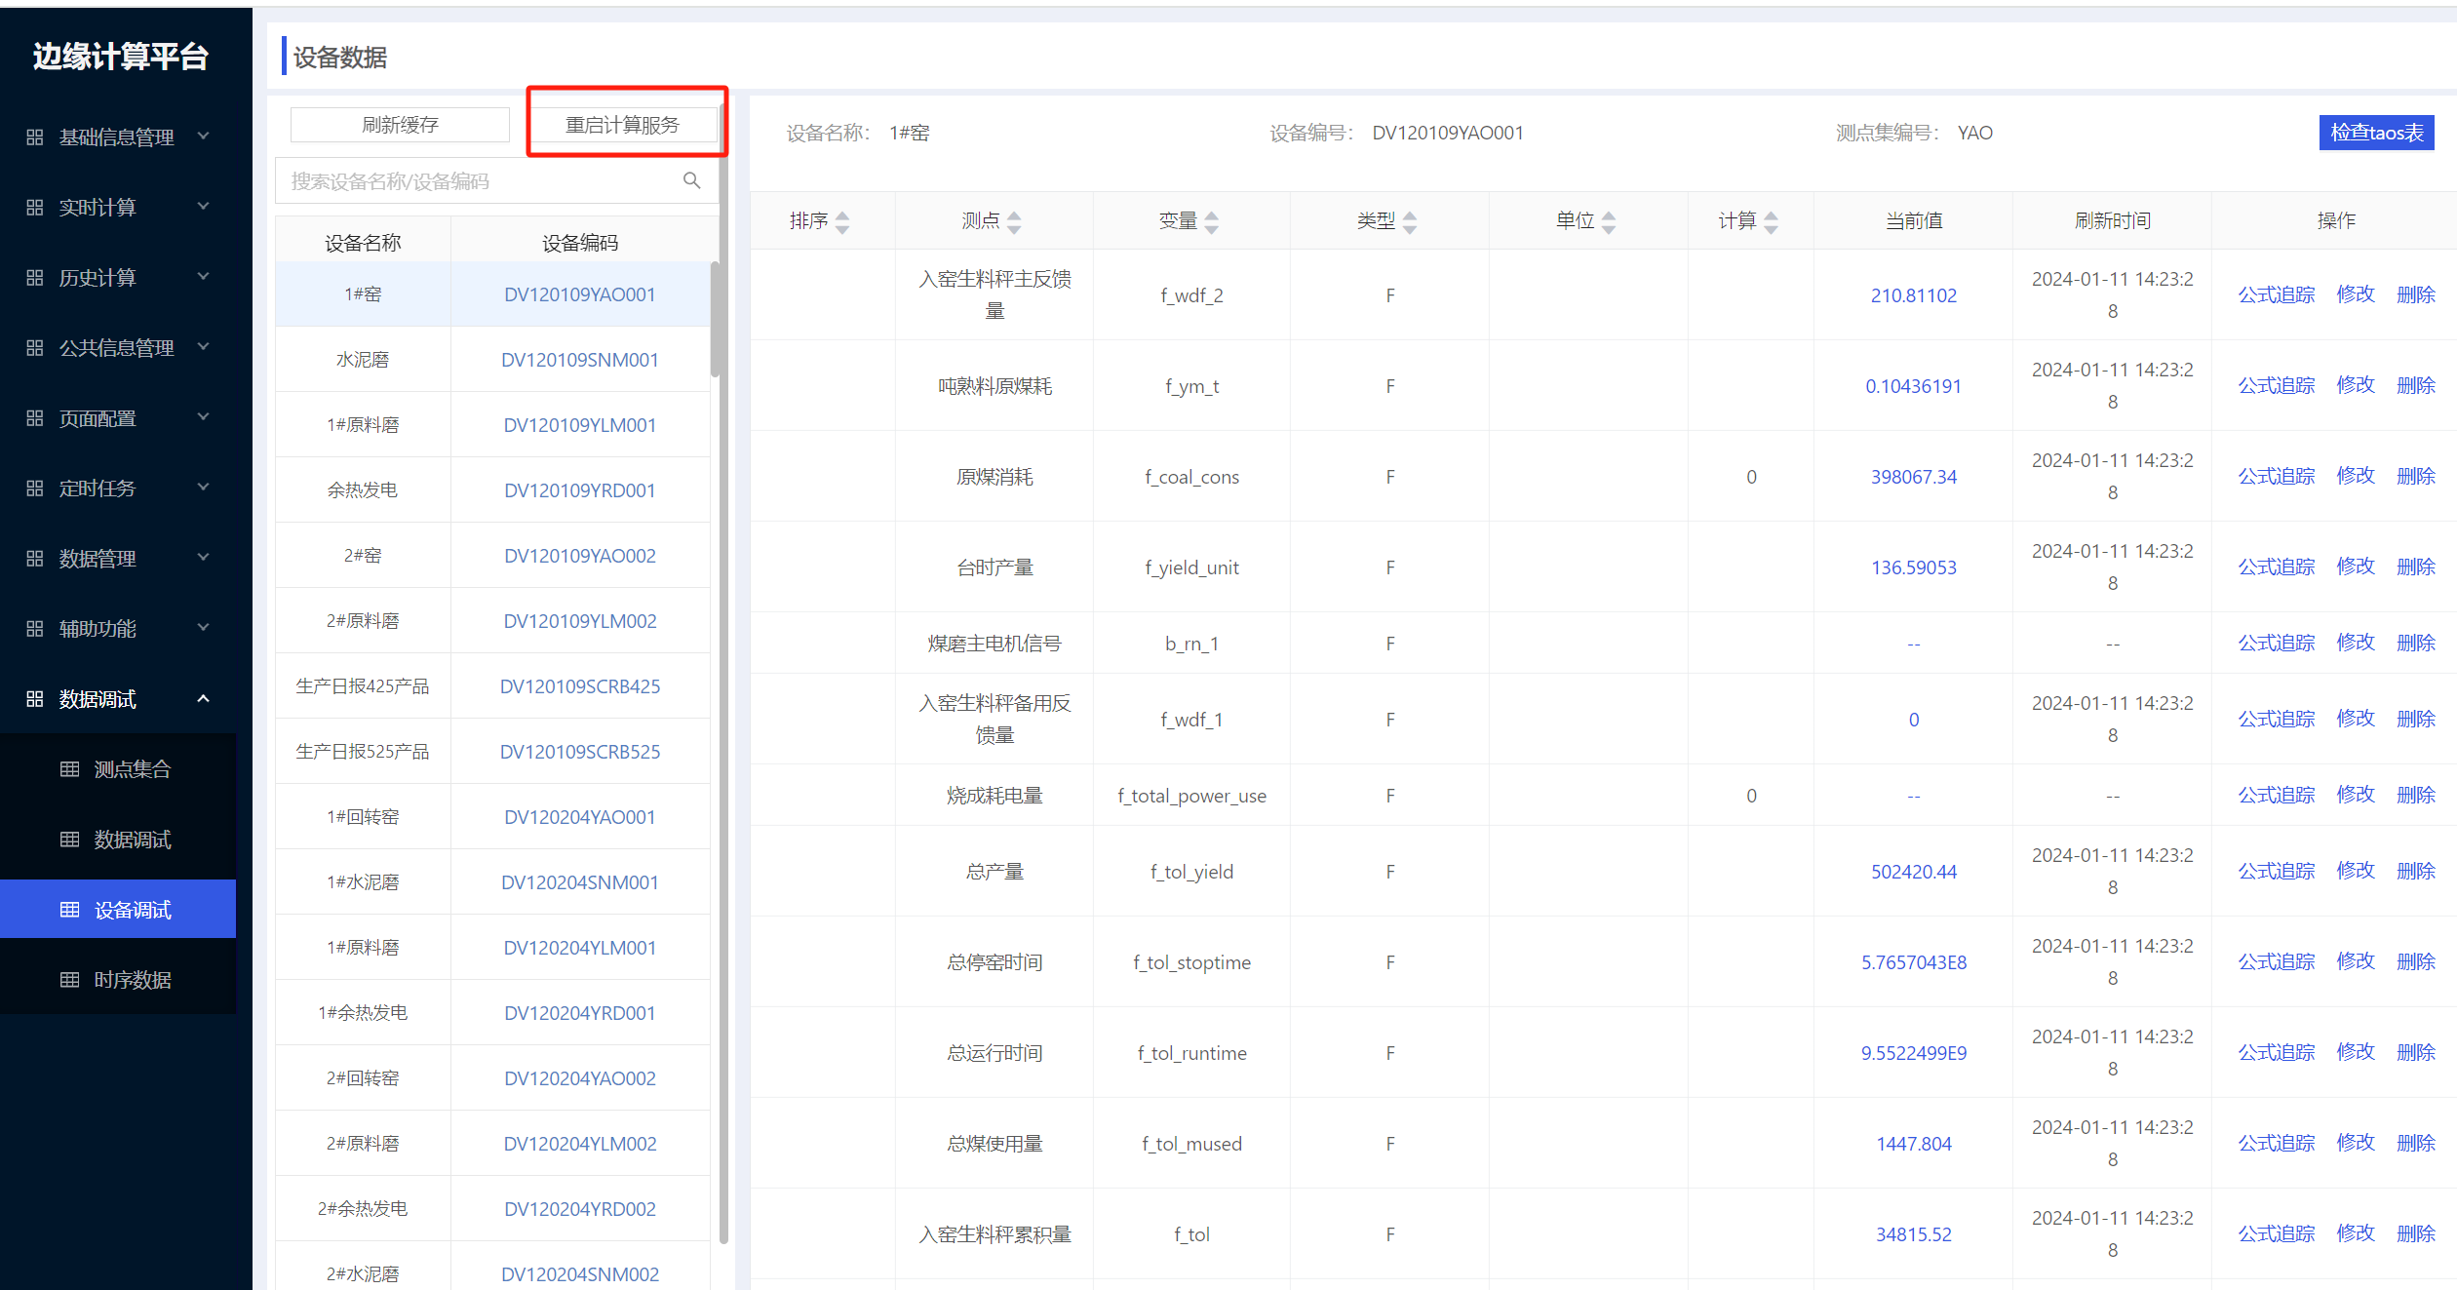Open device code DV120109YLM001
Screen dimensions: 2457x1290
(580, 425)
